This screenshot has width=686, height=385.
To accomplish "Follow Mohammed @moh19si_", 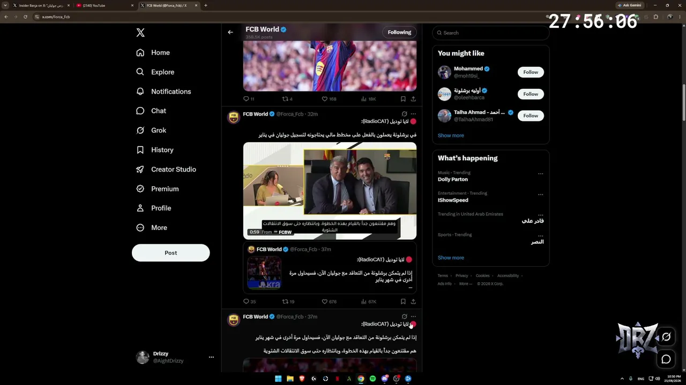I will (531, 72).
